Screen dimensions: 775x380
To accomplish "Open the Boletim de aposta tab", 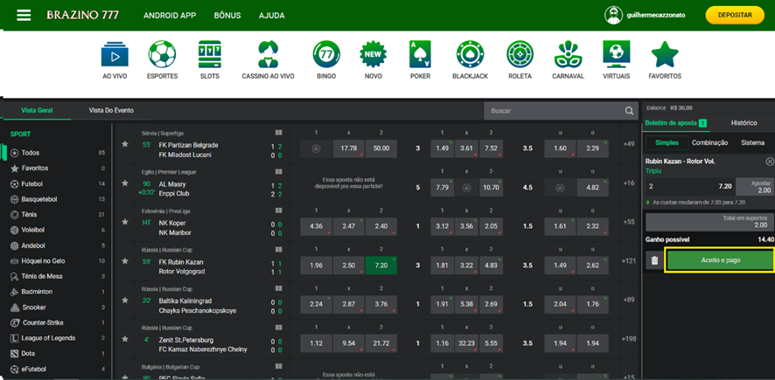I will pyautogui.click(x=676, y=123).
